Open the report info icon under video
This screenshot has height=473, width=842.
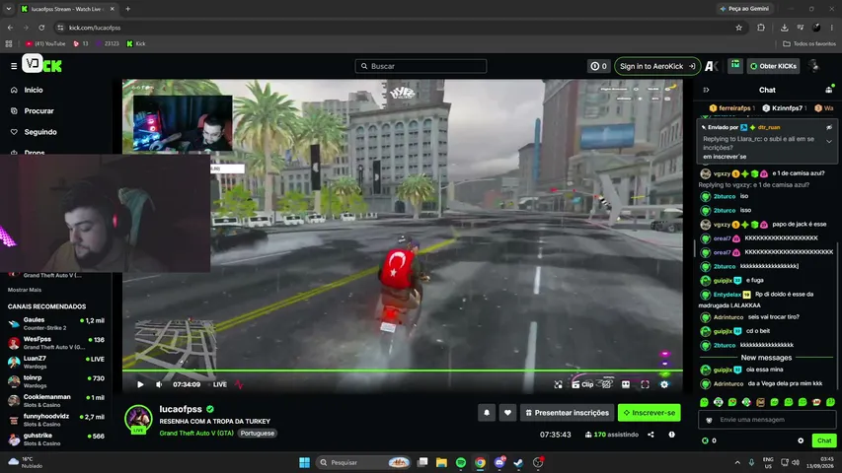671,435
